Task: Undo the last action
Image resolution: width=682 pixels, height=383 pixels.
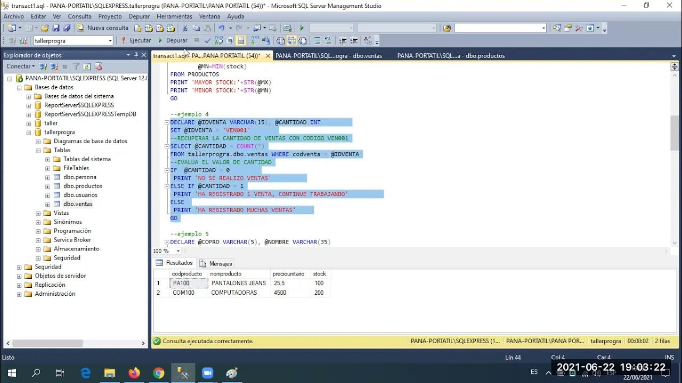Action: click(x=222, y=28)
